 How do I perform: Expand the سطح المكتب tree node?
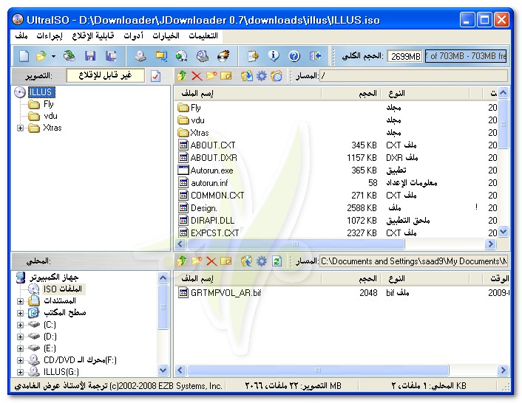pos(20,313)
